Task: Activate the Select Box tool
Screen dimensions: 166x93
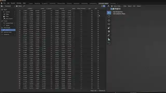Action: 109,13
